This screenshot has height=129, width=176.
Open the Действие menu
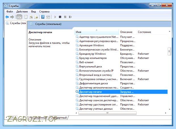22,12
